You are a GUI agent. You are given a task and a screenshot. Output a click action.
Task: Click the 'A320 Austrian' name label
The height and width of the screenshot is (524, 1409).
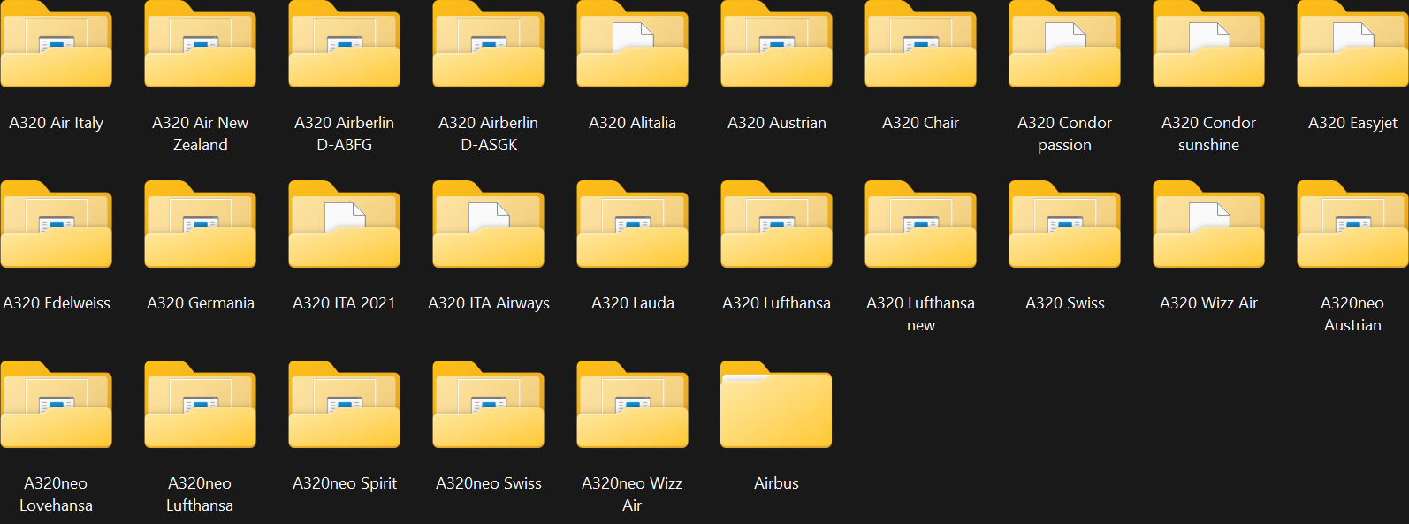pyautogui.click(x=777, y=123)
